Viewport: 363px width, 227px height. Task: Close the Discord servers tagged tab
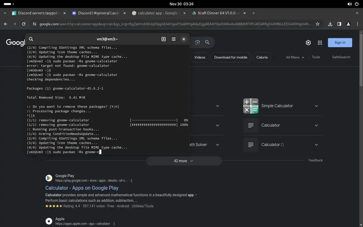(x=65, y=13)
